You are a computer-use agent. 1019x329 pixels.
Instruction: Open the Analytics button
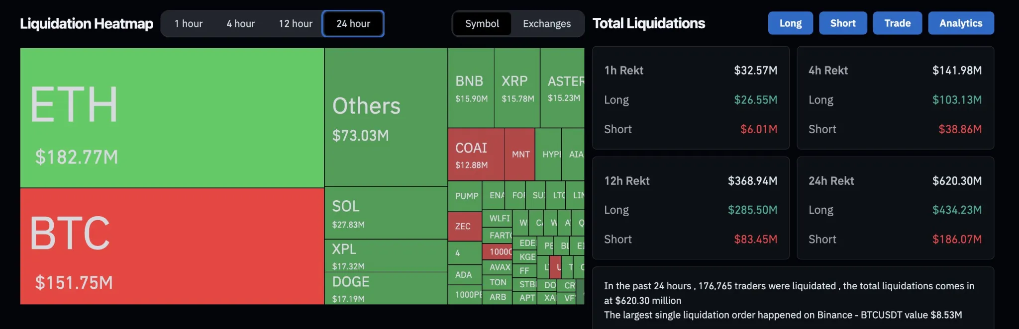(x=961, y=23)
